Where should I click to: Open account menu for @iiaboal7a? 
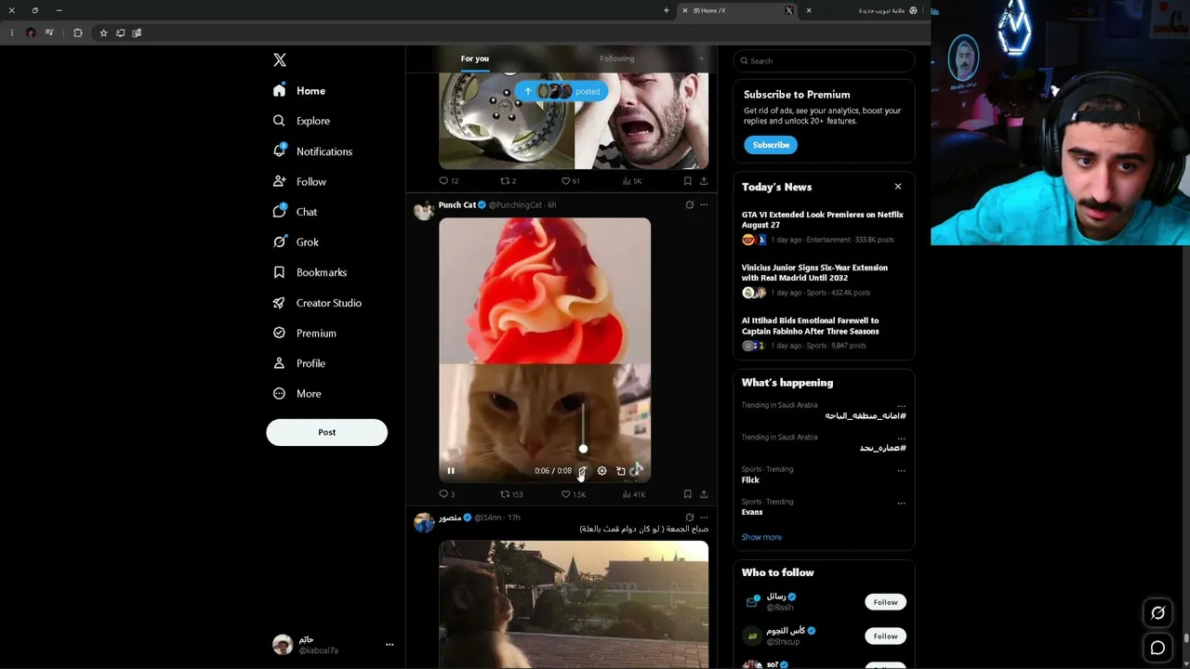[333, 644]
